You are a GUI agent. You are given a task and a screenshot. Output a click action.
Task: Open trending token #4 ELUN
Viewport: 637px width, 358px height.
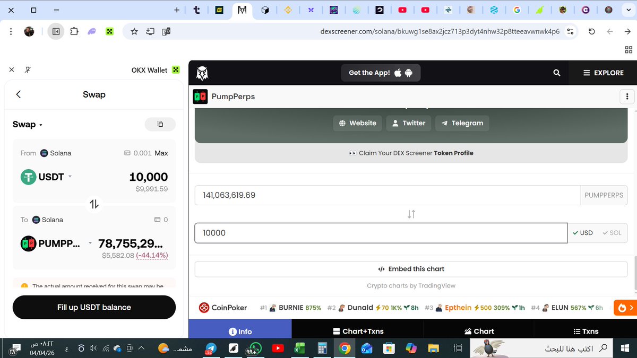567,308
